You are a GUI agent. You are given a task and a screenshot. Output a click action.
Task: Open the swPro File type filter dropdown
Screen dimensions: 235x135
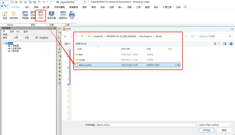point(215,125)
